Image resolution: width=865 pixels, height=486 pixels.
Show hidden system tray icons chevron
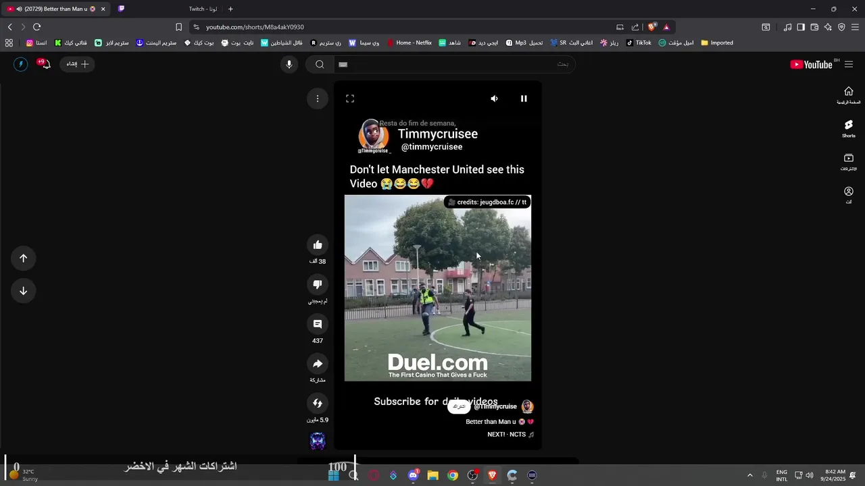pyautogui.click(x=749, y=475)
